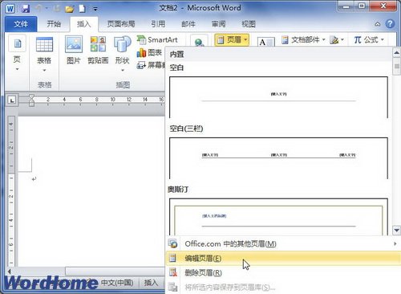401x294 pixels.
Task: Insert 剪贴画 (Clip Art)
Action: 98,51
